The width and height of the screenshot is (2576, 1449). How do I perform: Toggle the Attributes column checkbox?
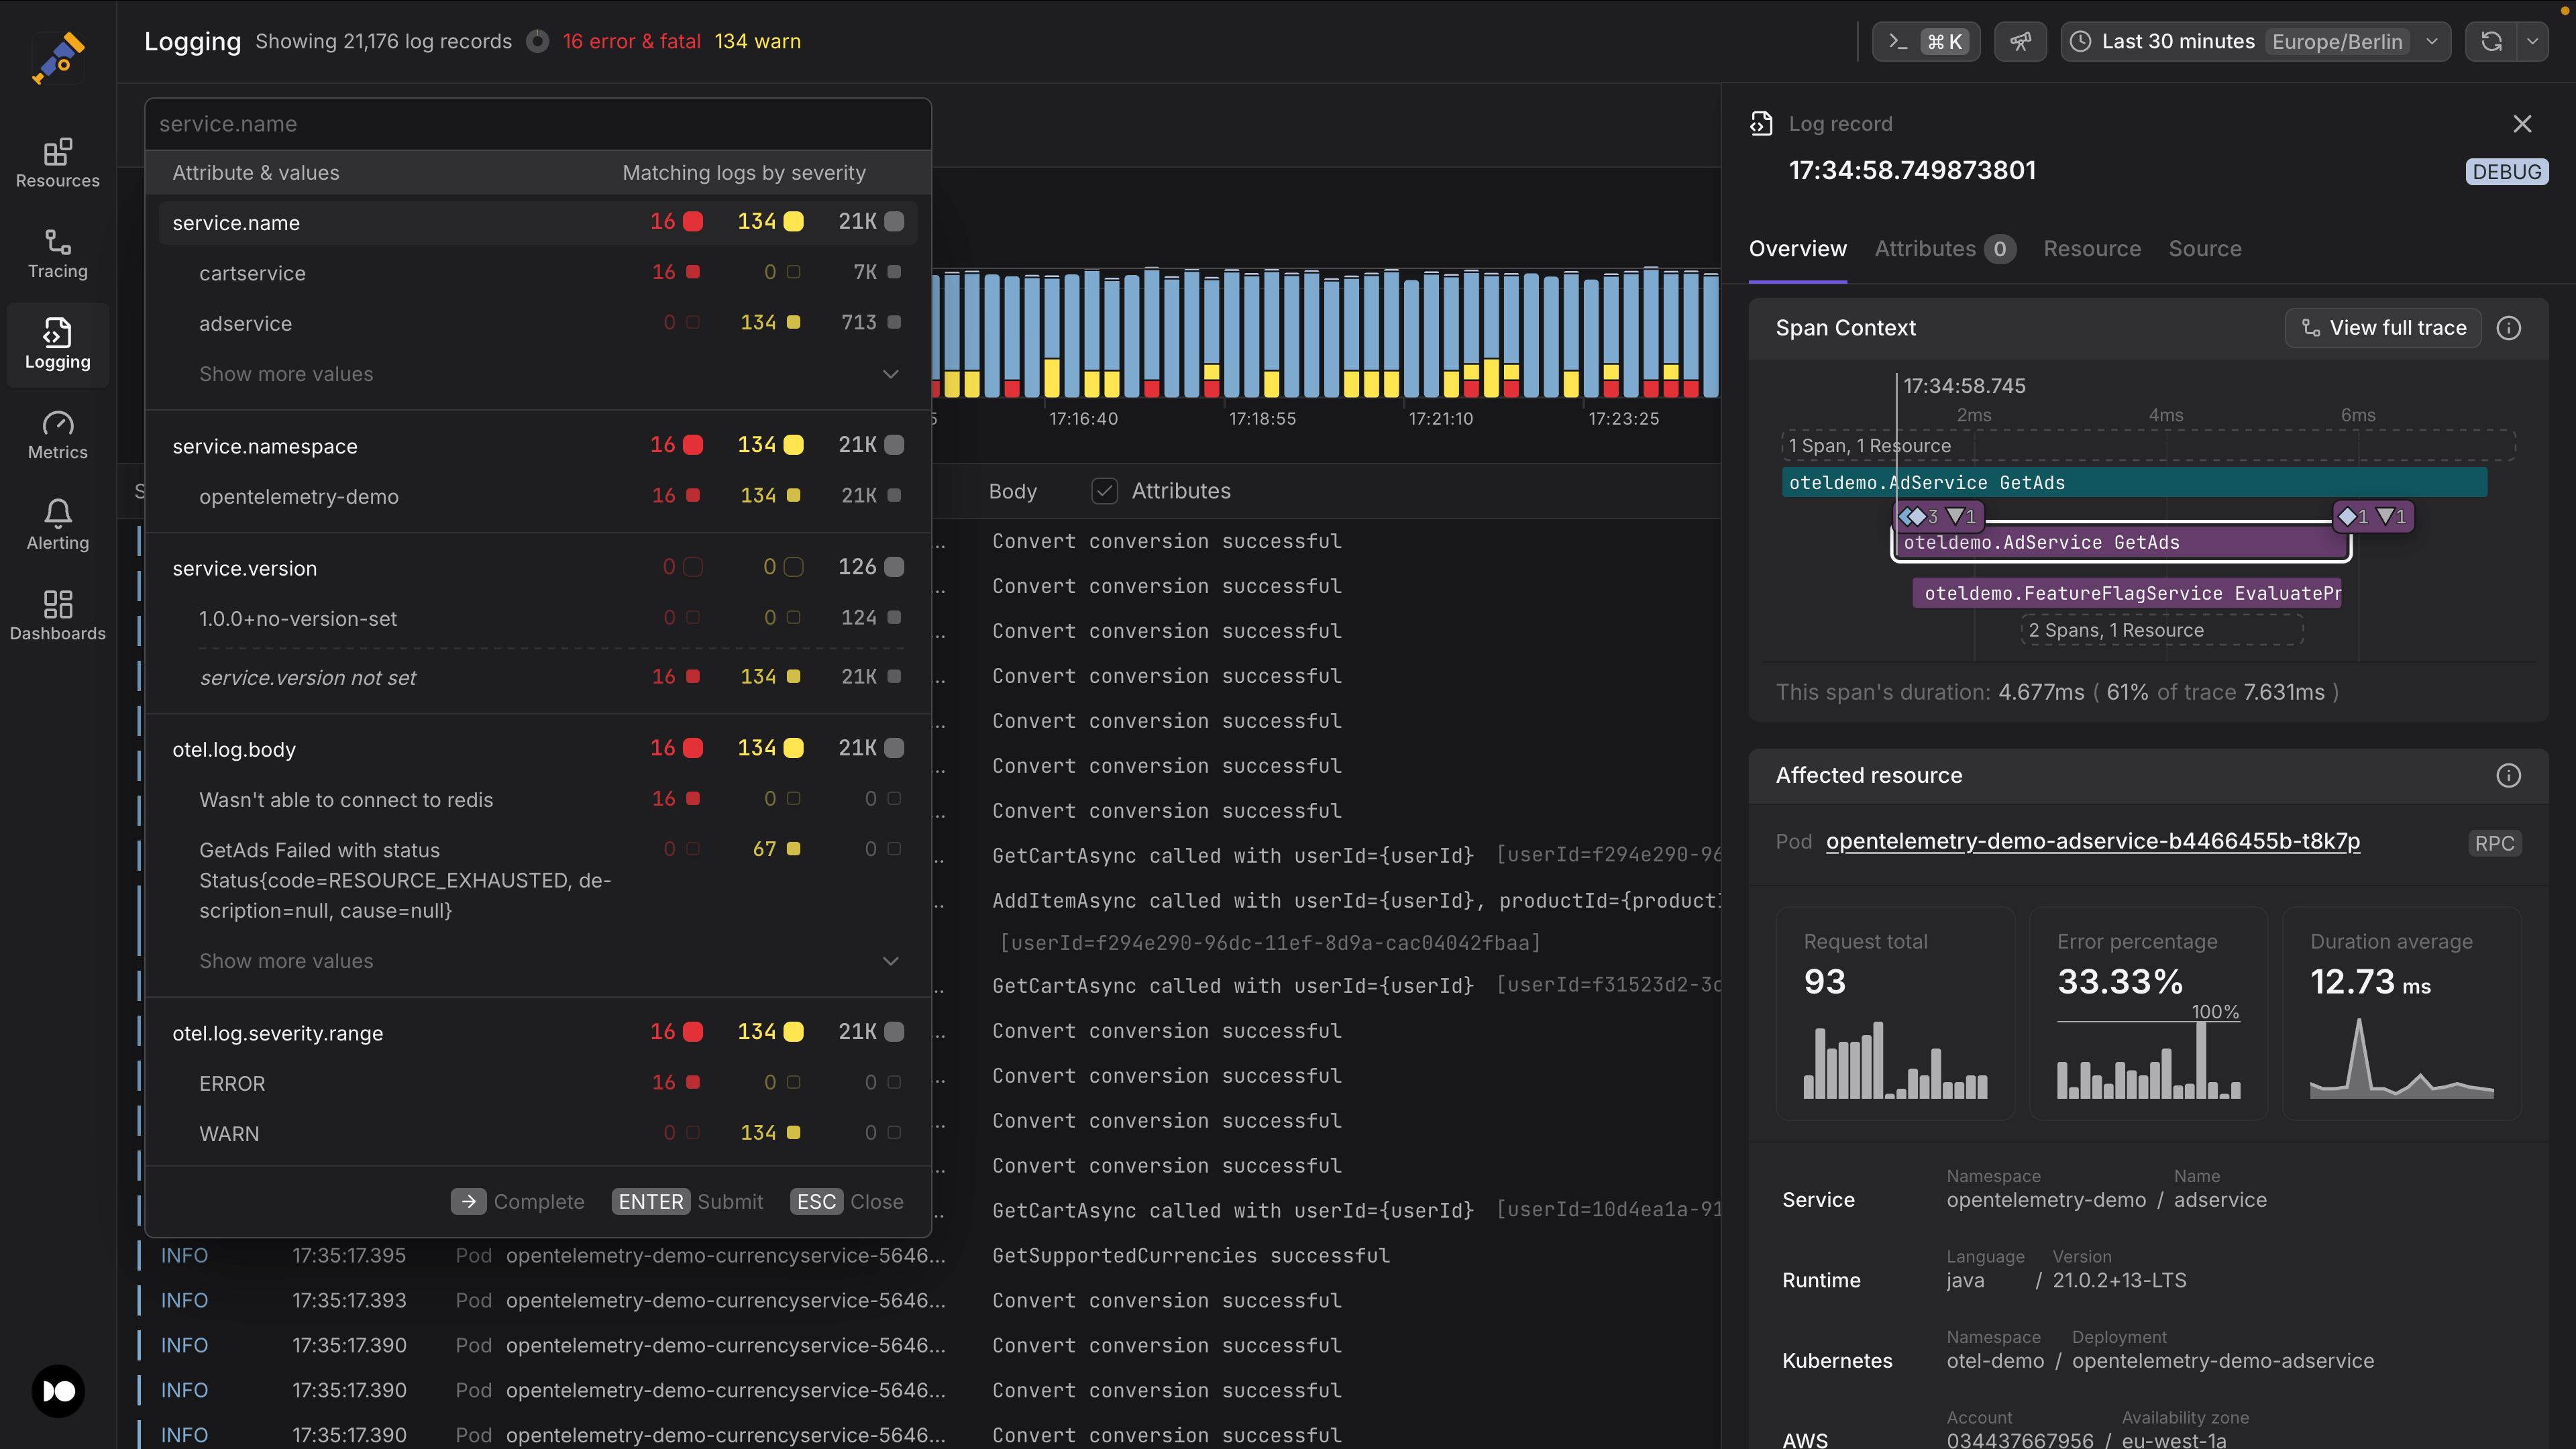(x=1104, y=491)
